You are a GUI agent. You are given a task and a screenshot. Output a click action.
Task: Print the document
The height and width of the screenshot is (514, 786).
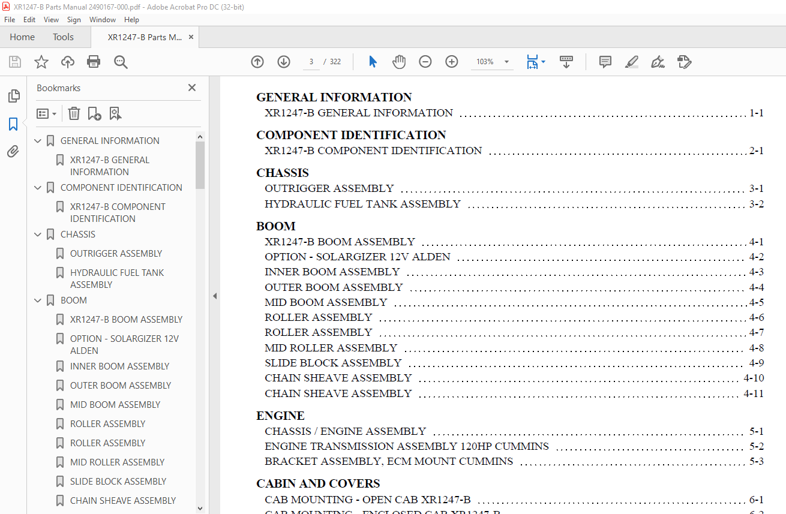click(94, 62)
